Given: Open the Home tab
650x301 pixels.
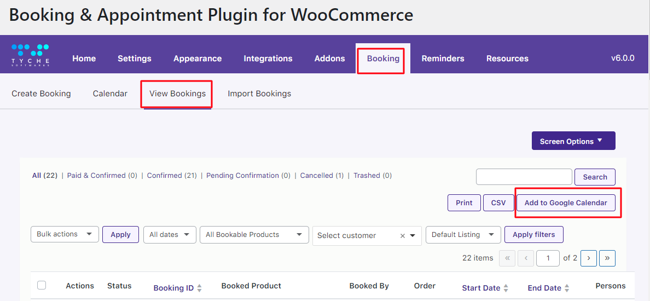Looking at the screenshot, I should 84,59.
